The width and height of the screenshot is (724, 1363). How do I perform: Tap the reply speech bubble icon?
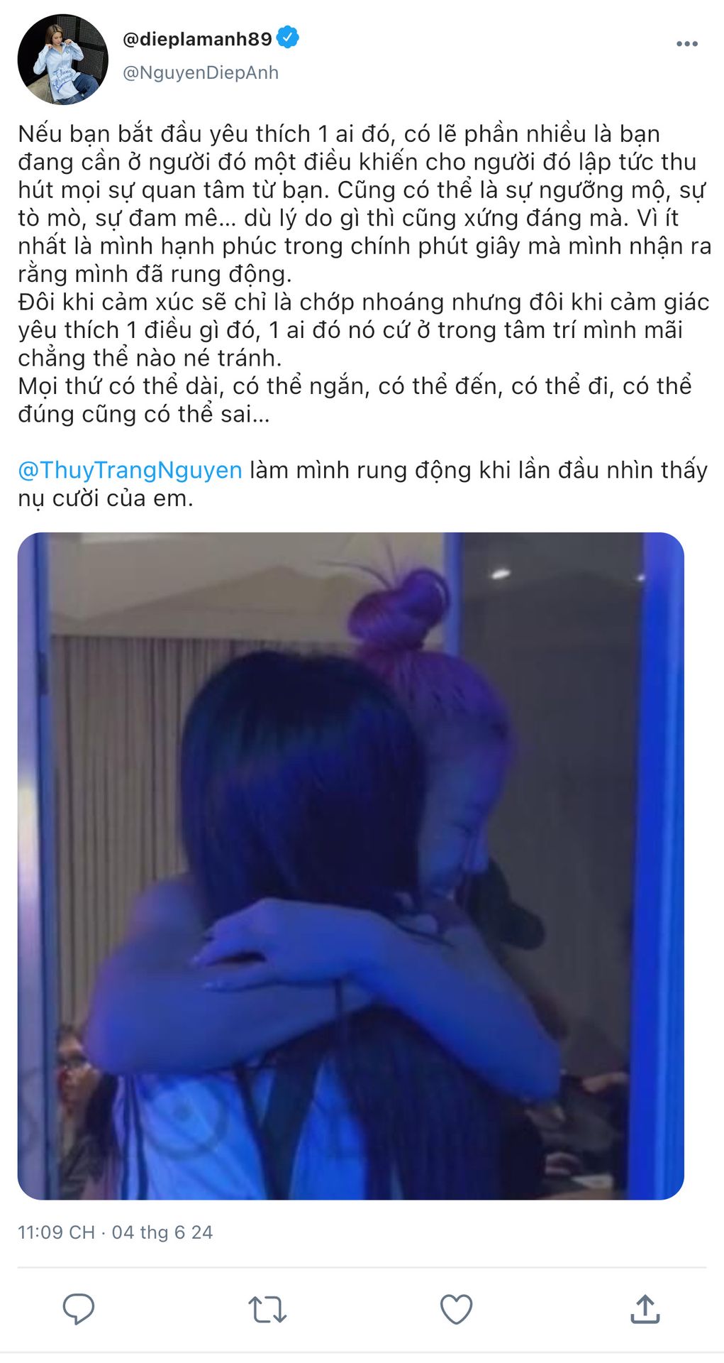tap(79, 1309)
